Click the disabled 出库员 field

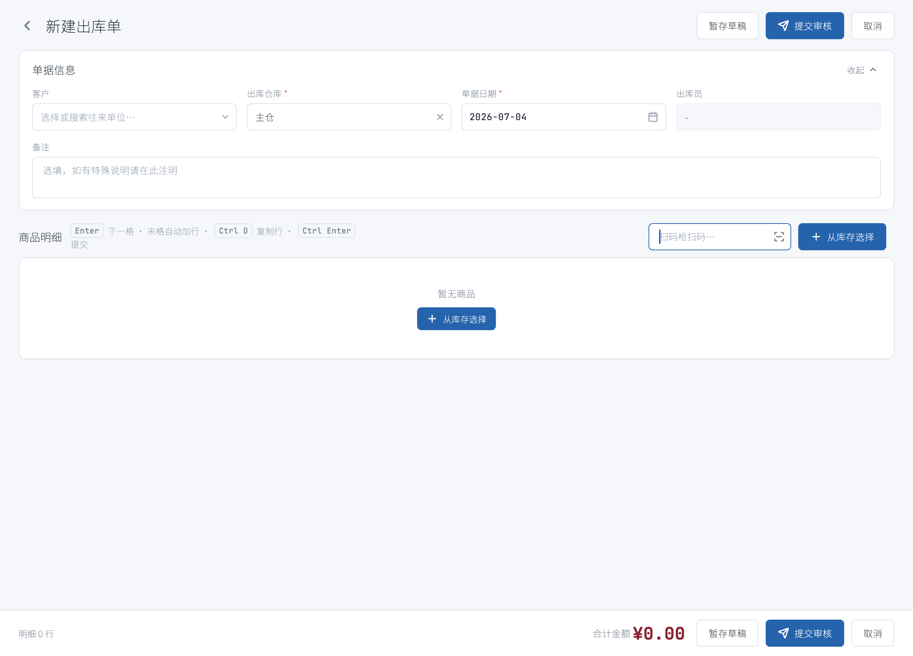(x=778, y=117)
